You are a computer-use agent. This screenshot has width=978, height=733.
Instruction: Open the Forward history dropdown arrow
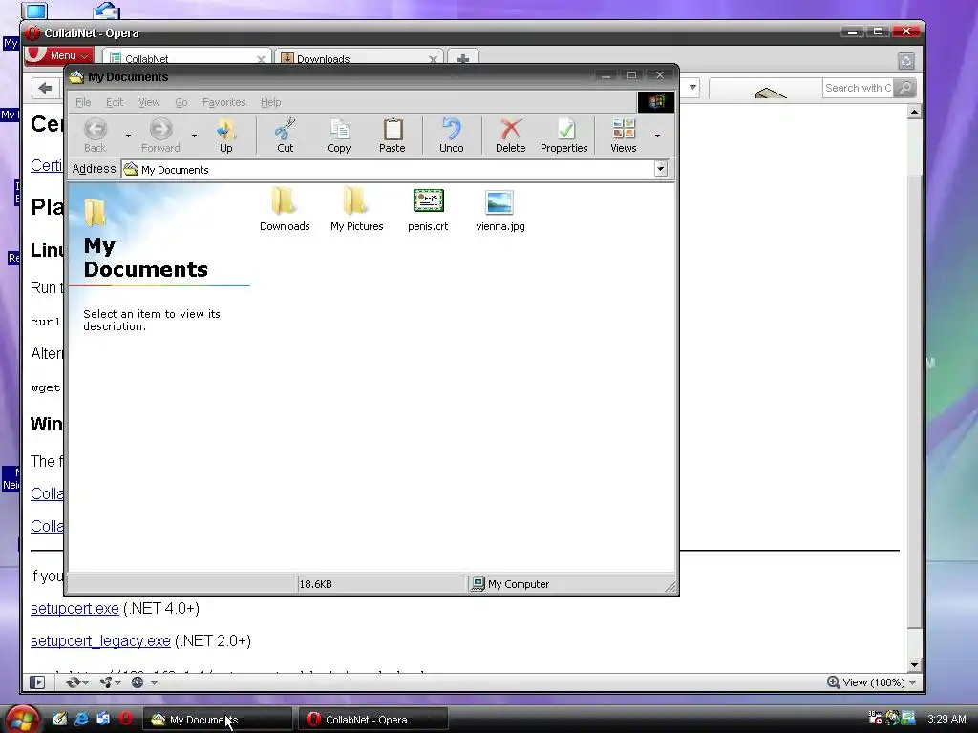tap(194, 136)
